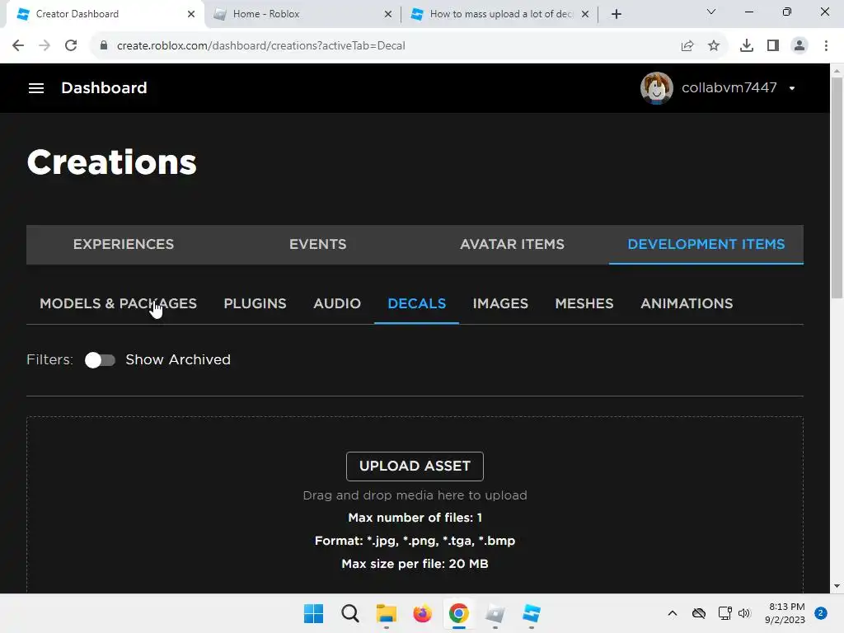
Task: Select the Decals sub-tab
Action: [416, 303]
